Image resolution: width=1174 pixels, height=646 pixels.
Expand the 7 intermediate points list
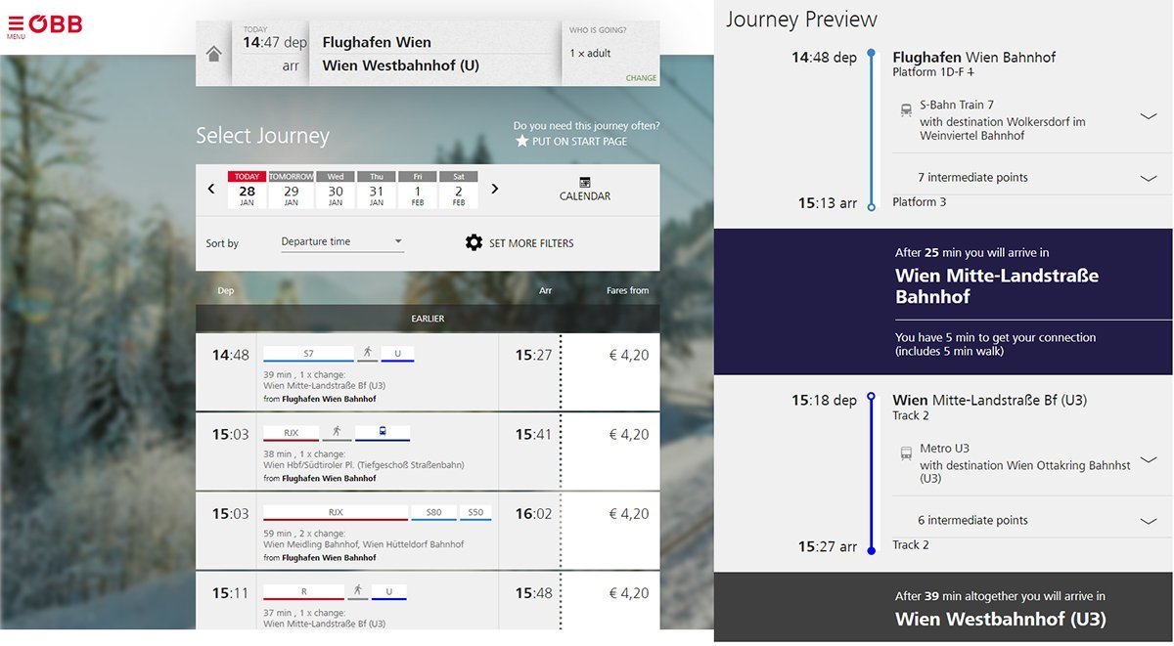1149,179
